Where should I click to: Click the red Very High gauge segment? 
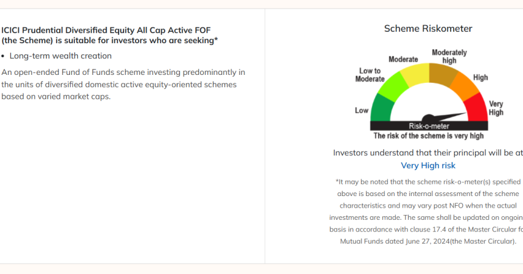click(477, 109)
